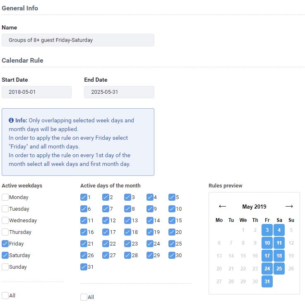Uncheck day 1 of the month
The width and height of the screenshot is (305, 304).
click(x=84, y=197)
